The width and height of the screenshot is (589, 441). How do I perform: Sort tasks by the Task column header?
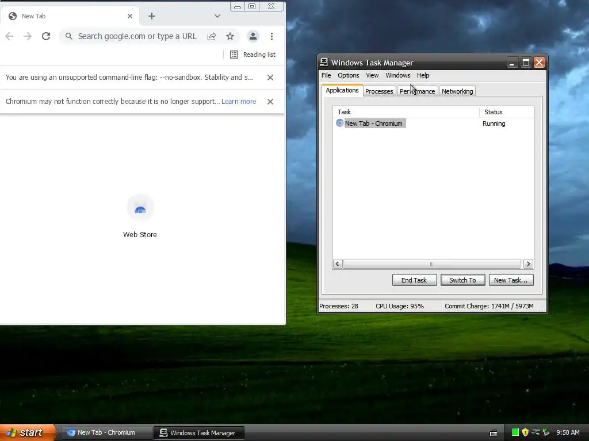tap(406, 112)
